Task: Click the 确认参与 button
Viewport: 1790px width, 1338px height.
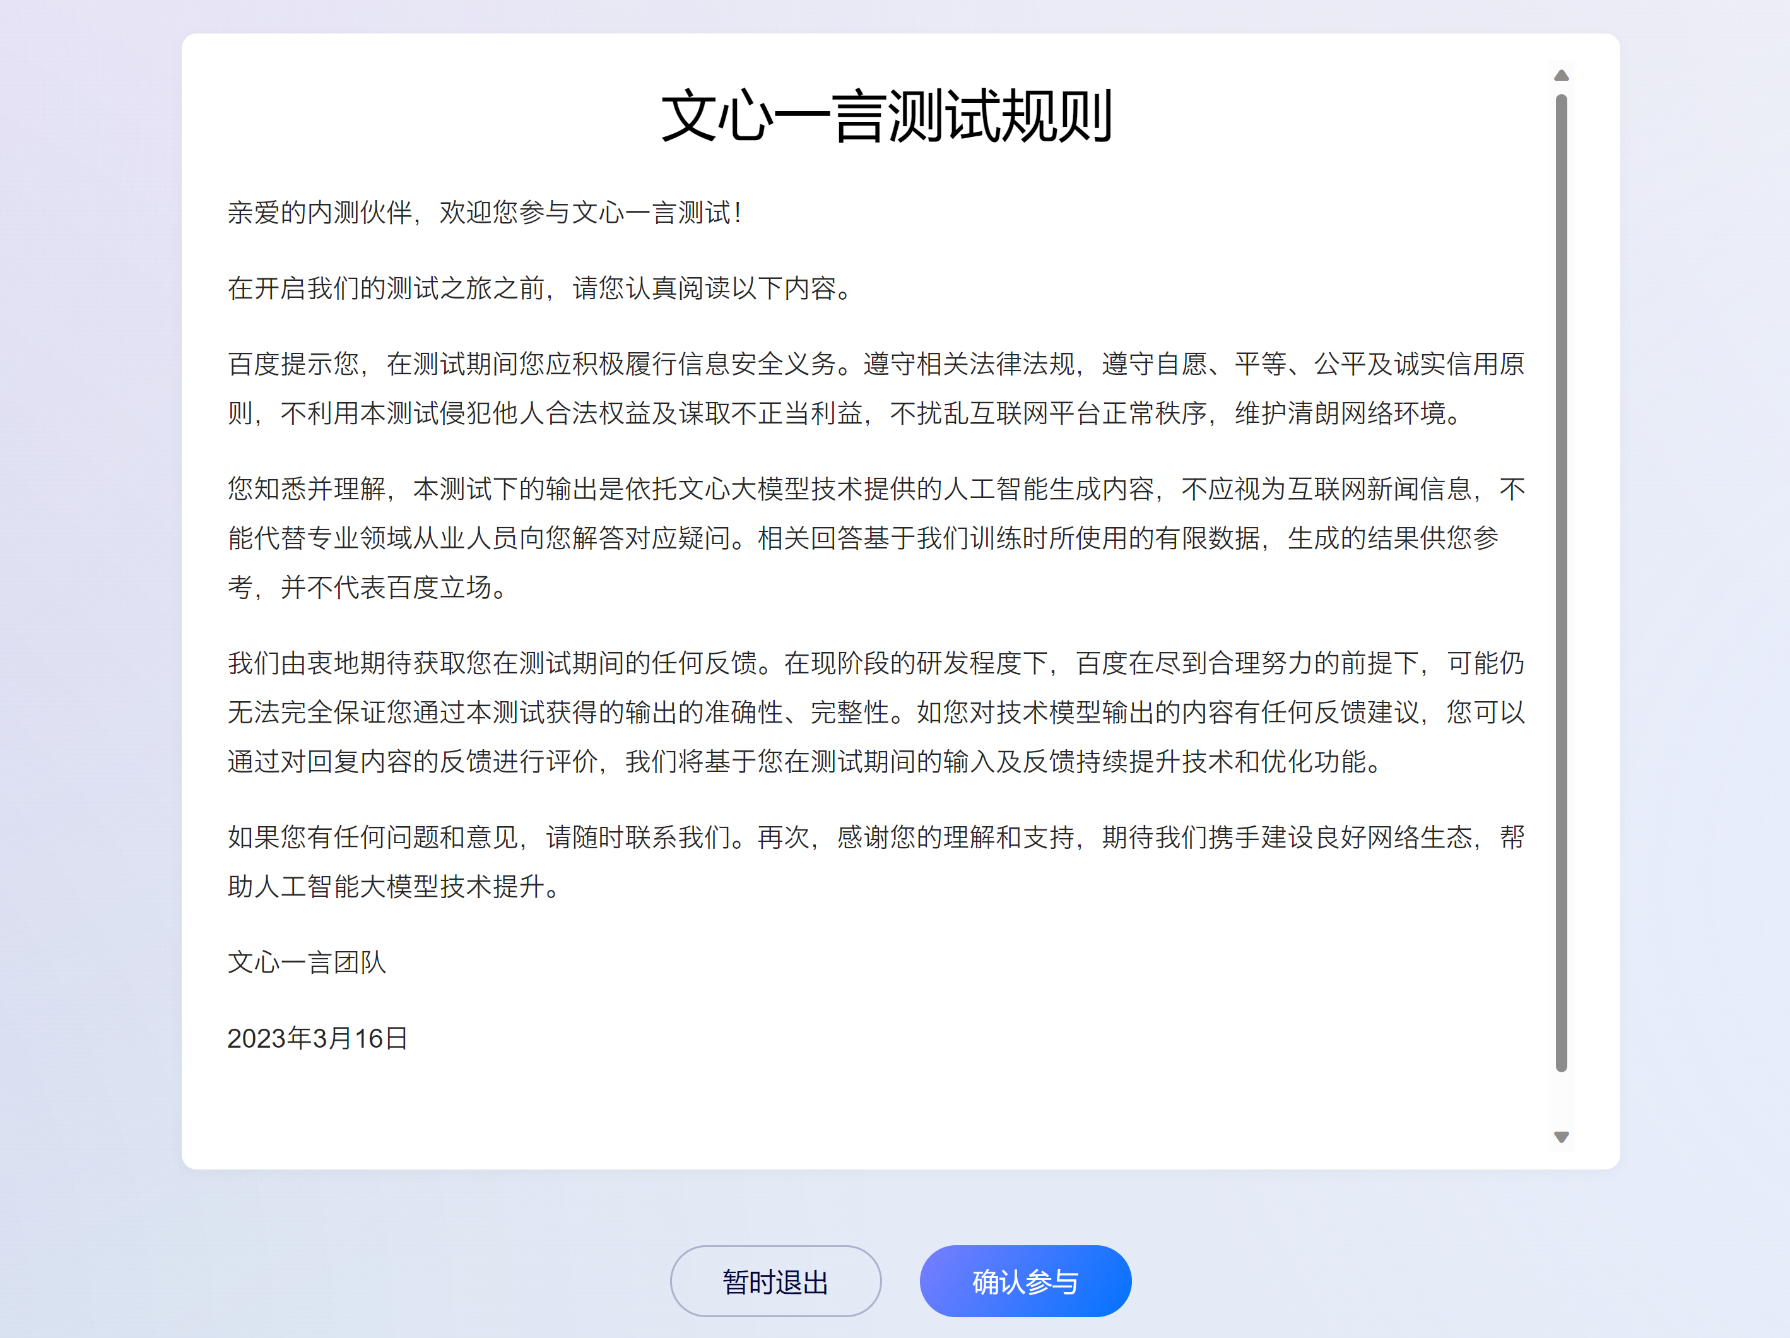Action: click(1025, 1281)
